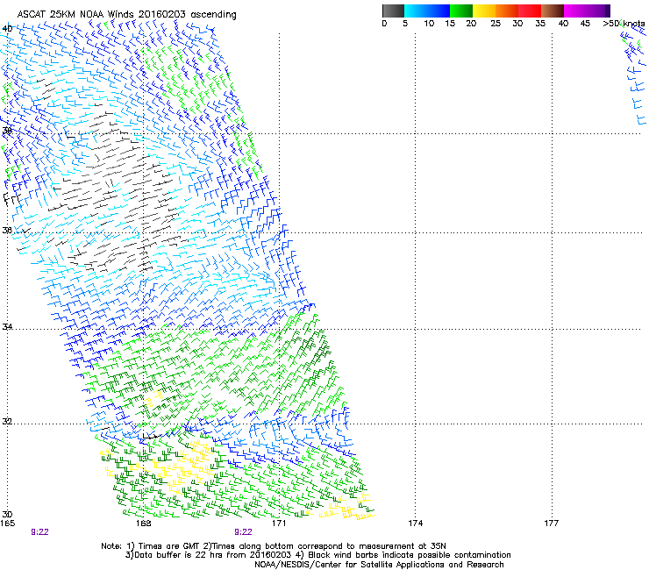Click the red 30-35 knots legend segment
Screen dimensions: 649x570
tap(530, 11)
